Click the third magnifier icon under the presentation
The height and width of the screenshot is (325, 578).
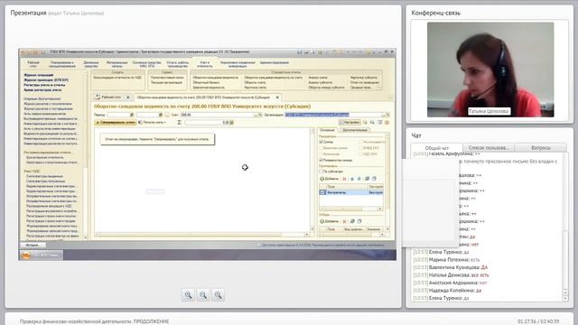pyautogui.click(x=218, y=295)
